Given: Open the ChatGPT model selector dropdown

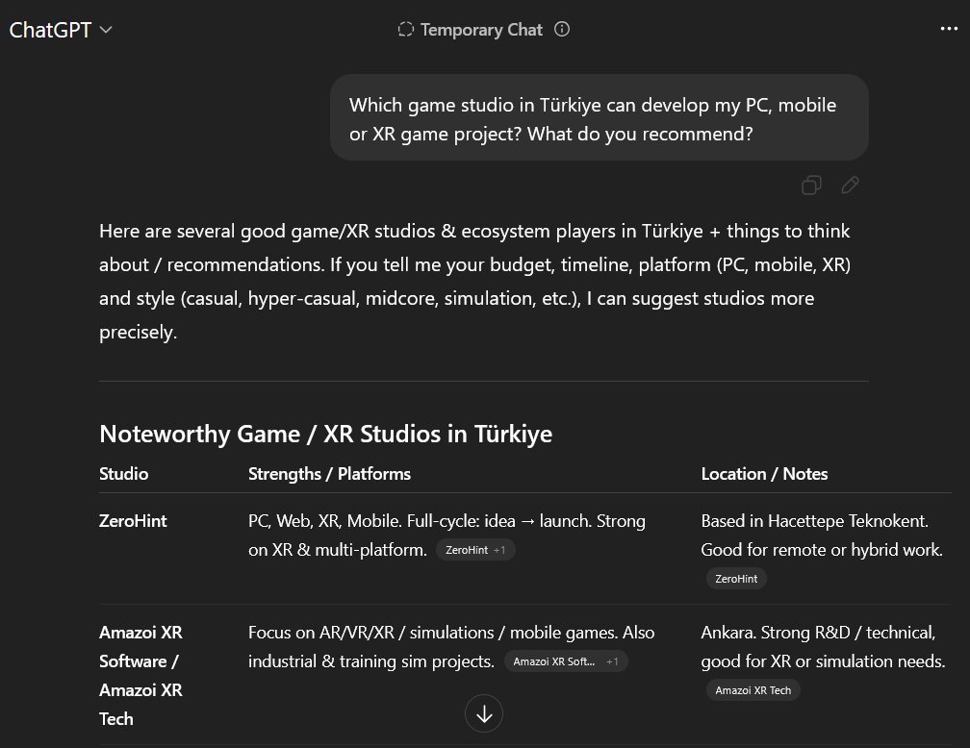Looking at the screenshot, I should point(61,30).
